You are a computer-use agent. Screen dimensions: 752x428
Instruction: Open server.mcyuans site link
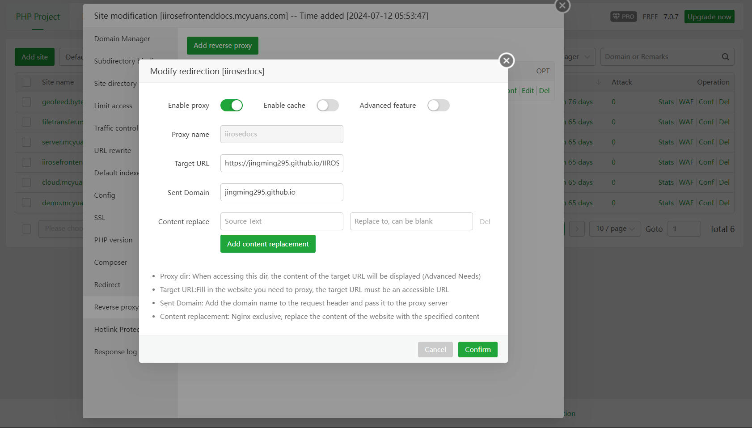[63, 142]
